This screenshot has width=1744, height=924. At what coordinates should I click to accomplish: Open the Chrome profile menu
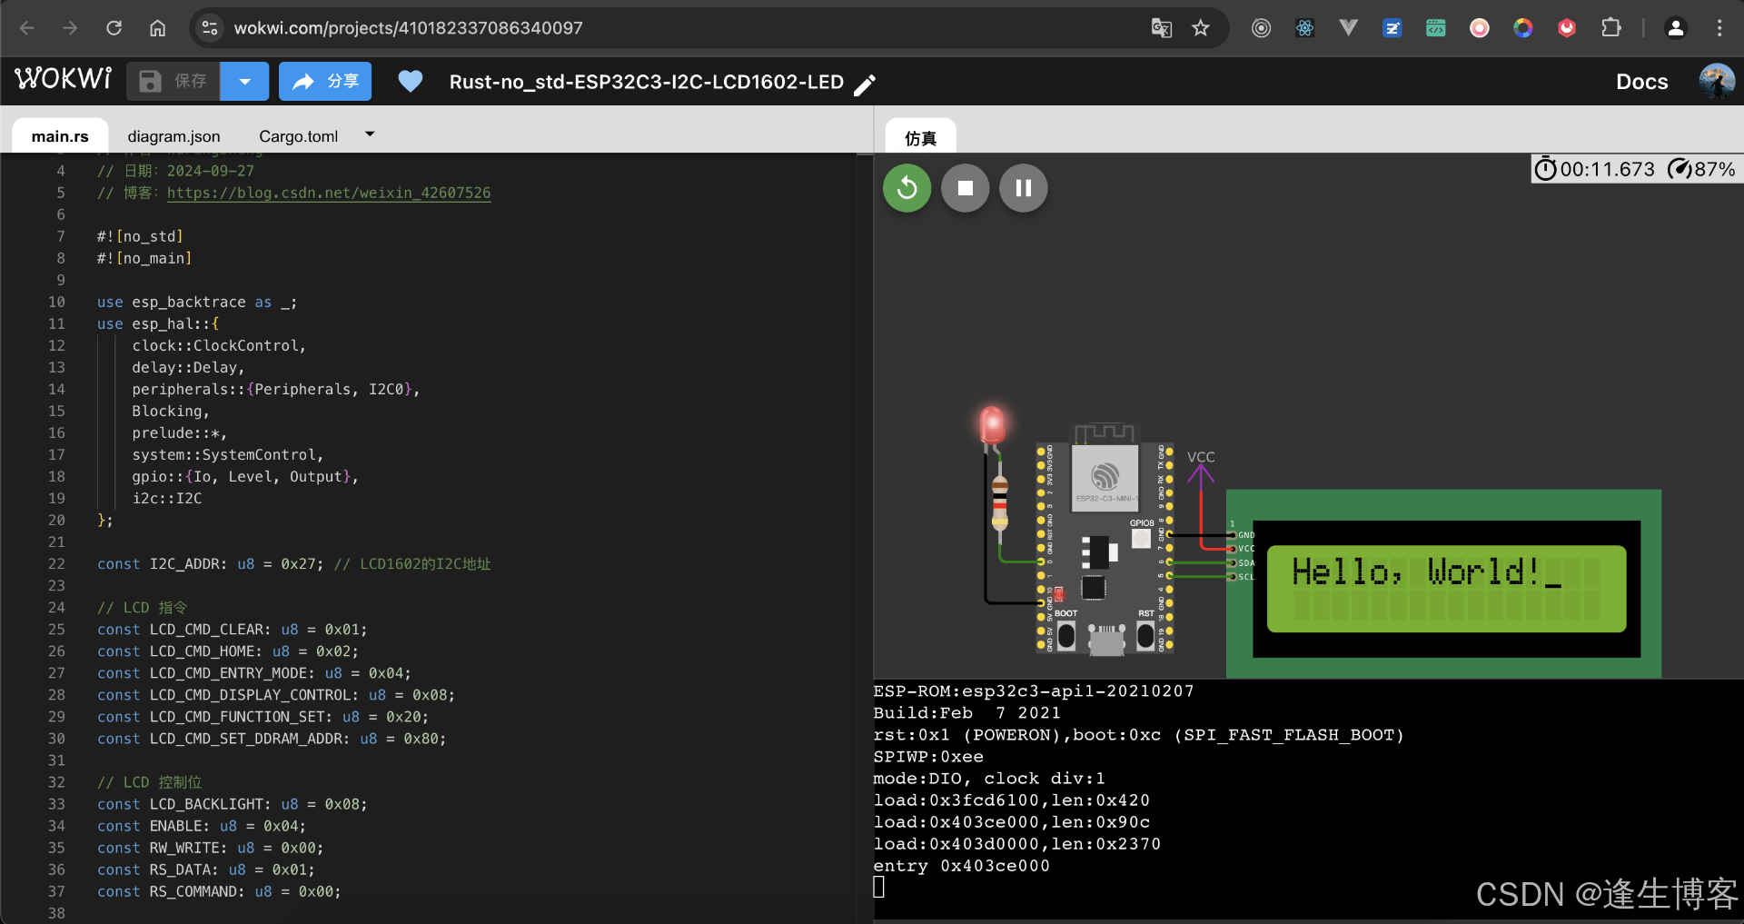[x=1676, y=28]
